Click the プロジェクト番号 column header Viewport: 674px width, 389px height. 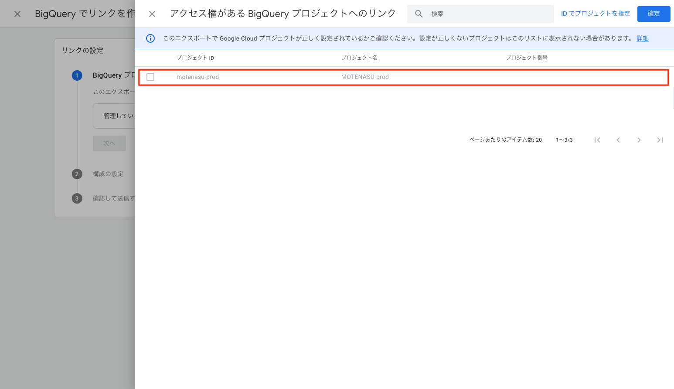(x=526, y=58)
